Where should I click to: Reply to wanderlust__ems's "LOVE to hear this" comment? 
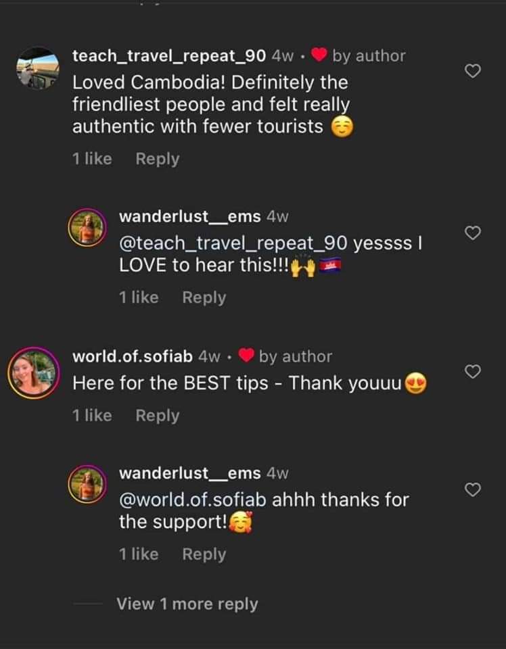tap(204, 297)
